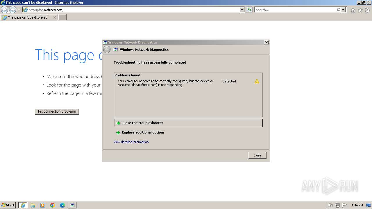This screenshot has width=372, height=209.
Task: Click the dialog's disabled back arrow
Action: tap(107, 49)
